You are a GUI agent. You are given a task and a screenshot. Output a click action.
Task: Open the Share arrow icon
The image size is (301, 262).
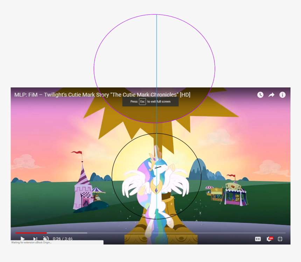[x=271, y=95]
